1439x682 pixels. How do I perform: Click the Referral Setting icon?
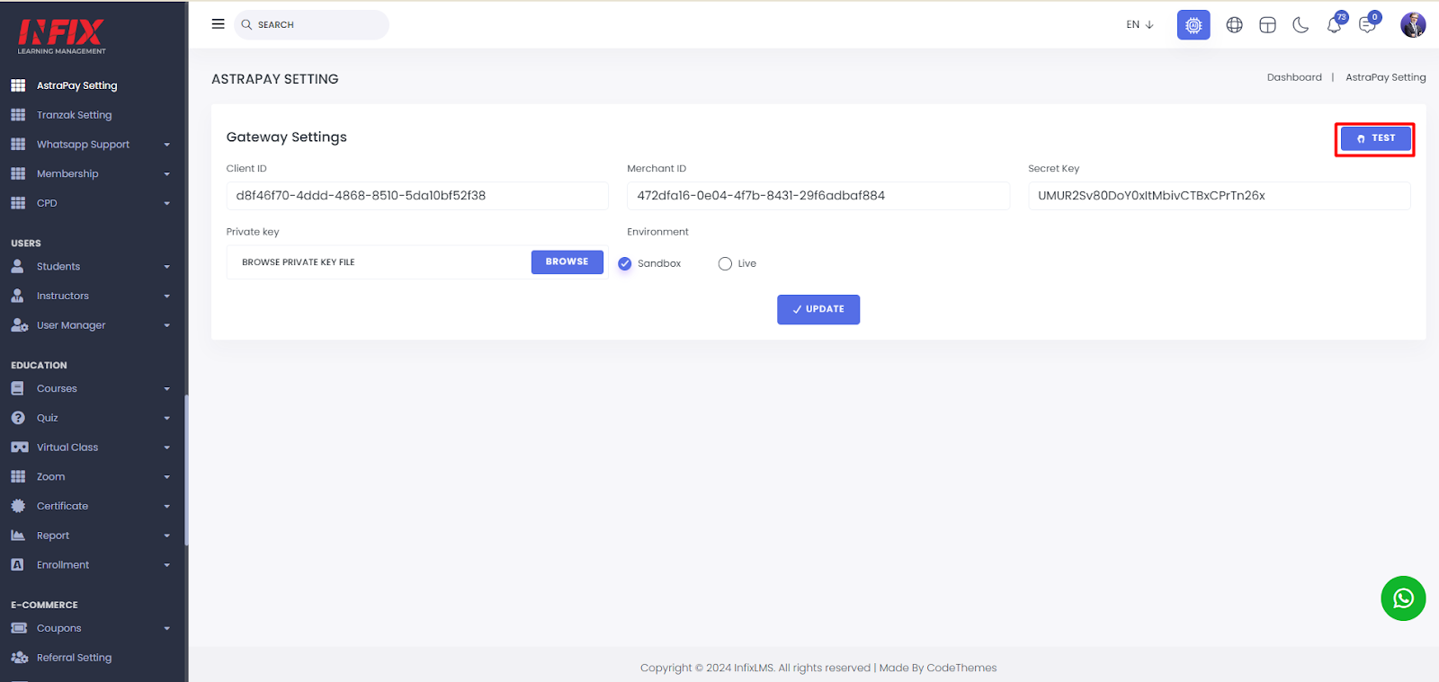19,658
